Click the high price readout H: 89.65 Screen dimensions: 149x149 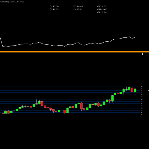[x=78, y=7]
